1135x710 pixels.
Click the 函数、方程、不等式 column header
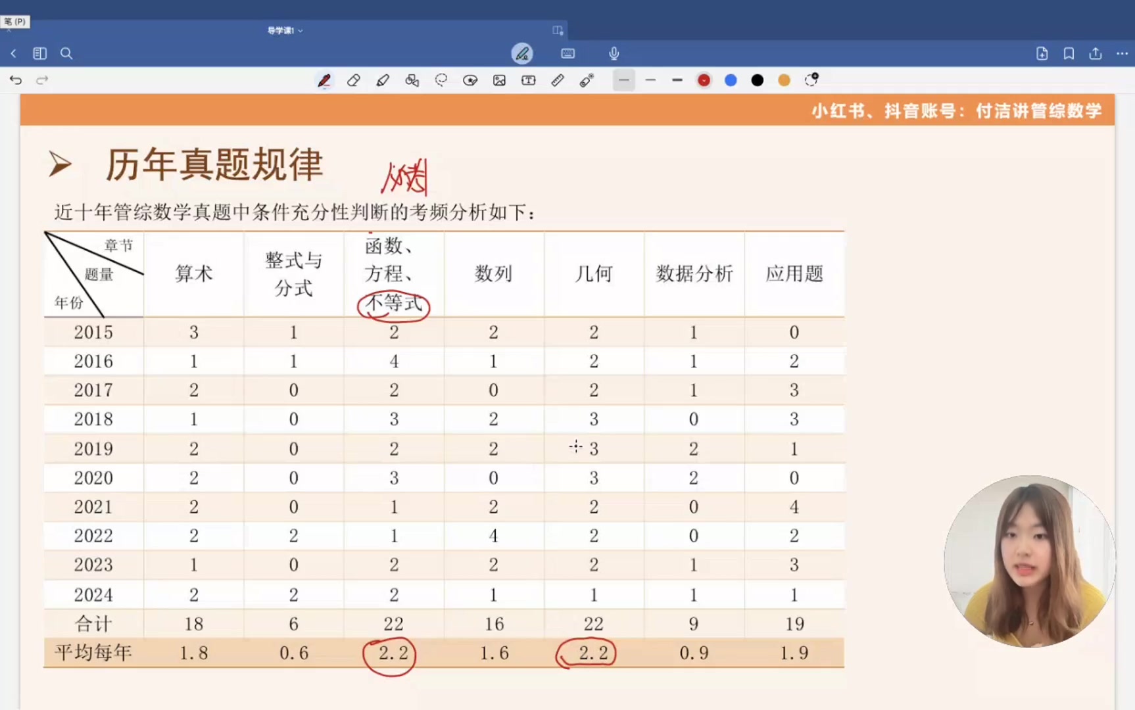click(x=393, y=274)
